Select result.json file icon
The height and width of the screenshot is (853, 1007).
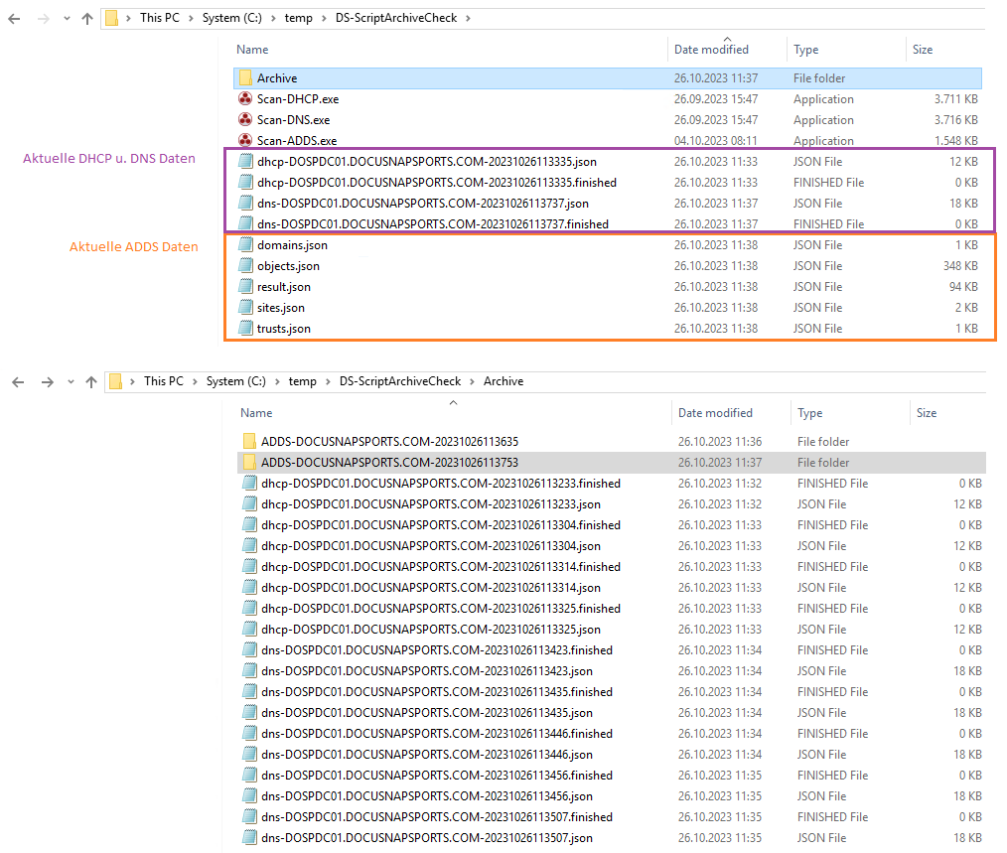click(x=245, y=286)
